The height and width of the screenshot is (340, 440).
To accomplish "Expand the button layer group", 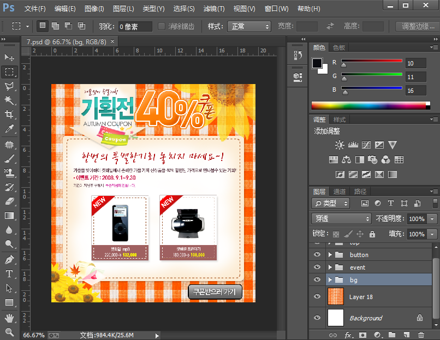I will [x=330, y=255].
